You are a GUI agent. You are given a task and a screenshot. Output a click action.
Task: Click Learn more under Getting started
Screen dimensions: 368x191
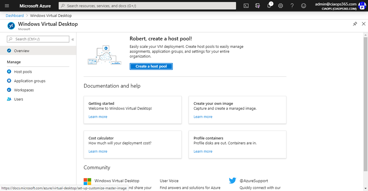98,117
